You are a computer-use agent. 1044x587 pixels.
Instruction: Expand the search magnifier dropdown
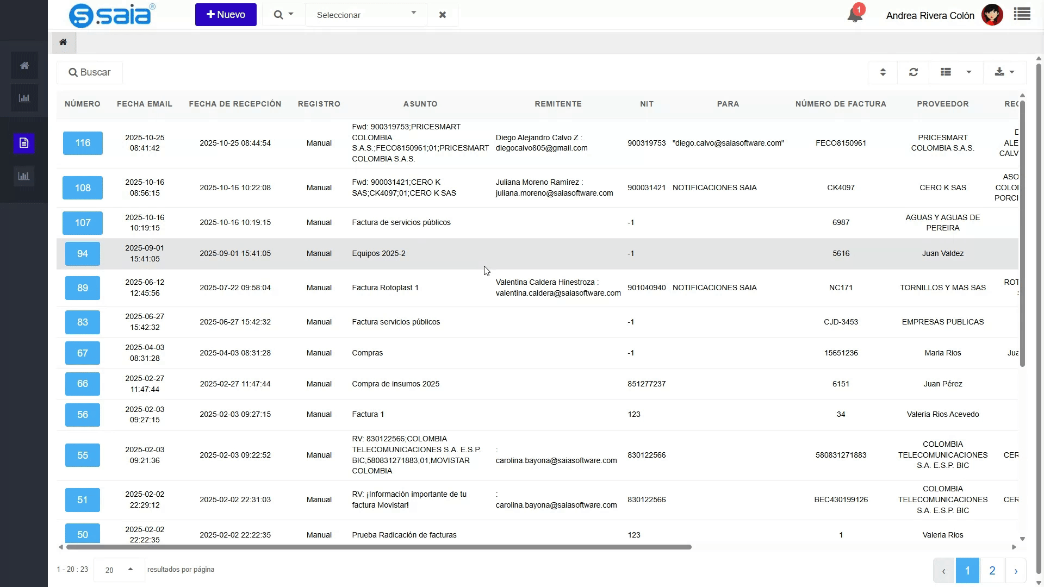pos(283,15)
